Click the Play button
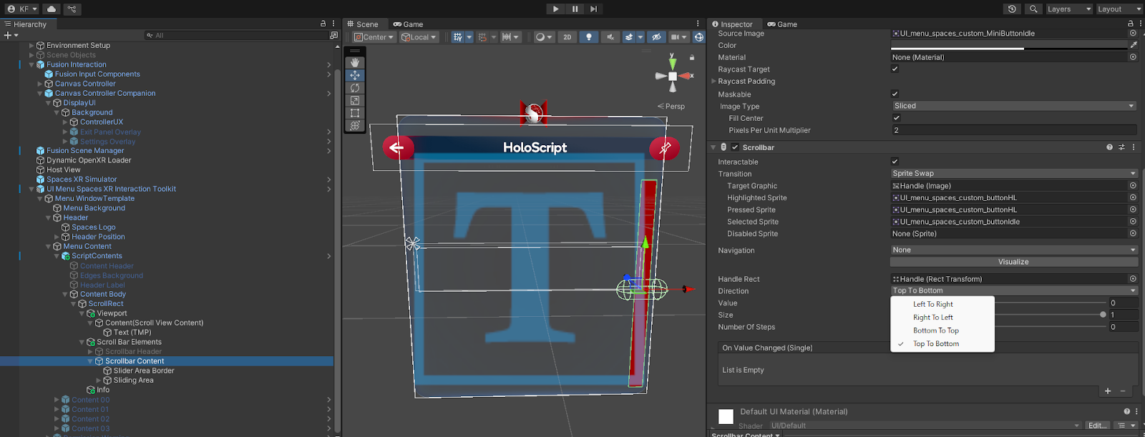The width and height of the screenshot is (1145, 437). click(555, 9)
